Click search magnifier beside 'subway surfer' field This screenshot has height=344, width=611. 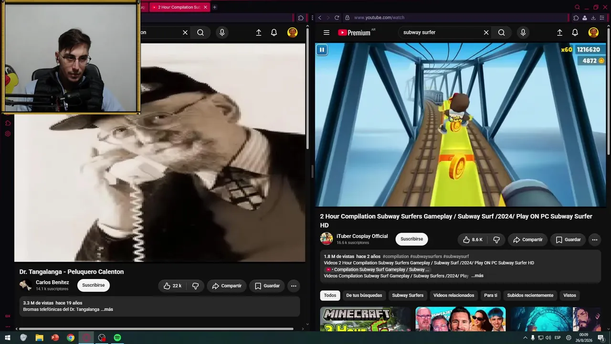click(x=501, y=32)
